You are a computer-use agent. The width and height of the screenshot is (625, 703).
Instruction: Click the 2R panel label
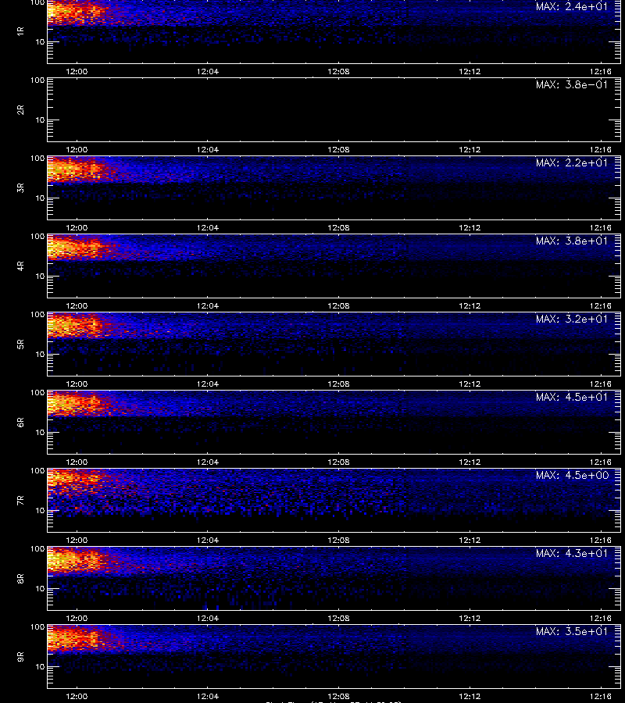click(20, 110)
